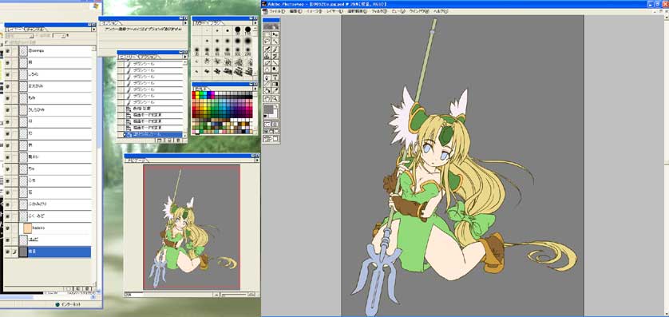Select the Type tool
Screen dimensions: 669x317
275,77
